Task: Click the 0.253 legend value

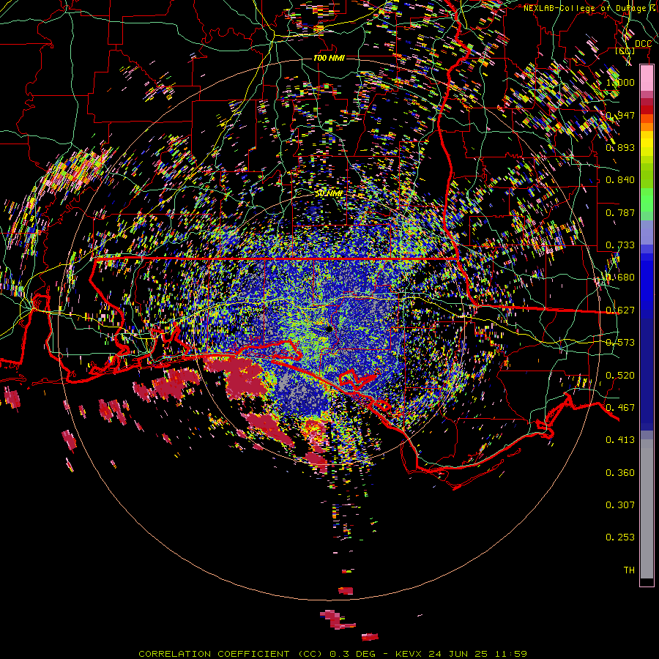Action: pyautogui.click(x=620, y=537)
